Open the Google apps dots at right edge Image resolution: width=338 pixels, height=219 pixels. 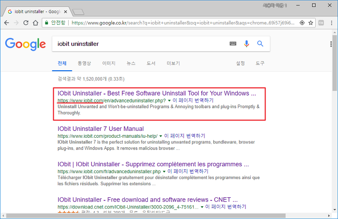331,44
